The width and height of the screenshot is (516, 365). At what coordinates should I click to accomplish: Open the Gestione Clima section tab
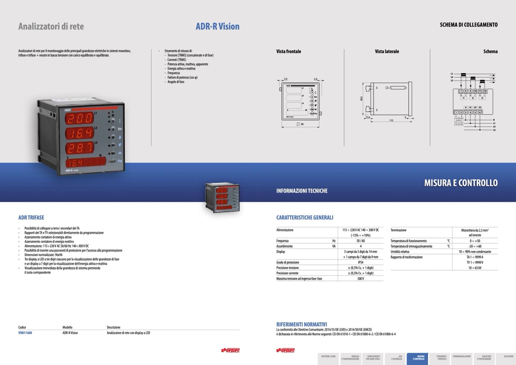click(328, 359)
